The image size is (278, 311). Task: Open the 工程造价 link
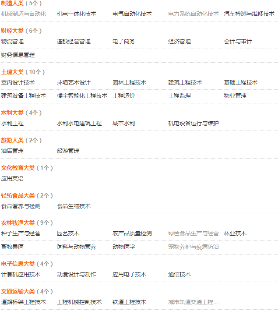pos(124,96)
